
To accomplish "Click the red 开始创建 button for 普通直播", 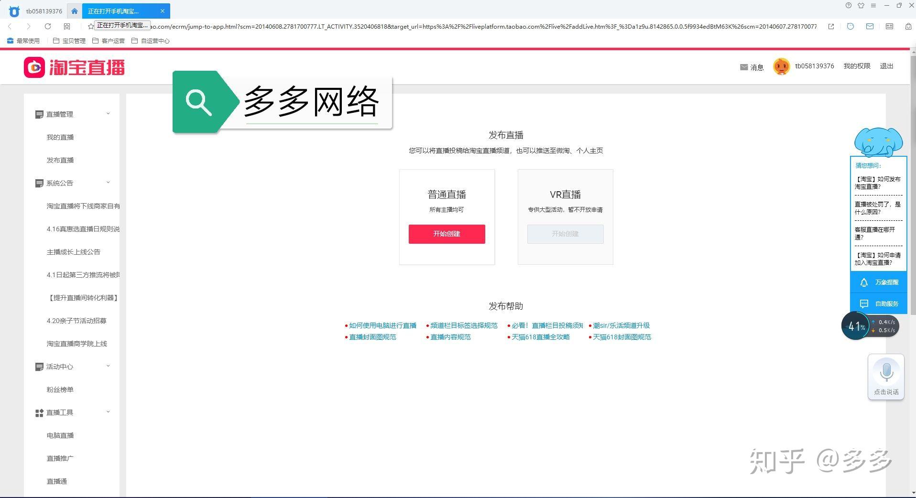I will click(x=447, y=234).
